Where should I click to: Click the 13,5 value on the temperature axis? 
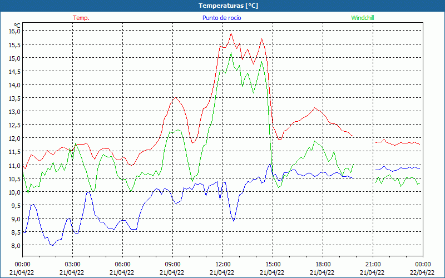14,98
